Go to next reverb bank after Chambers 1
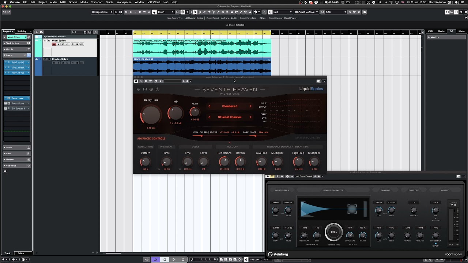Screen dimensions: 468x263 pos(250,106)
